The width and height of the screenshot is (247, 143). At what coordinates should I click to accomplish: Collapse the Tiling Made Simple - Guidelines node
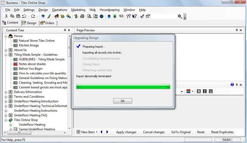tap(6, 55)
